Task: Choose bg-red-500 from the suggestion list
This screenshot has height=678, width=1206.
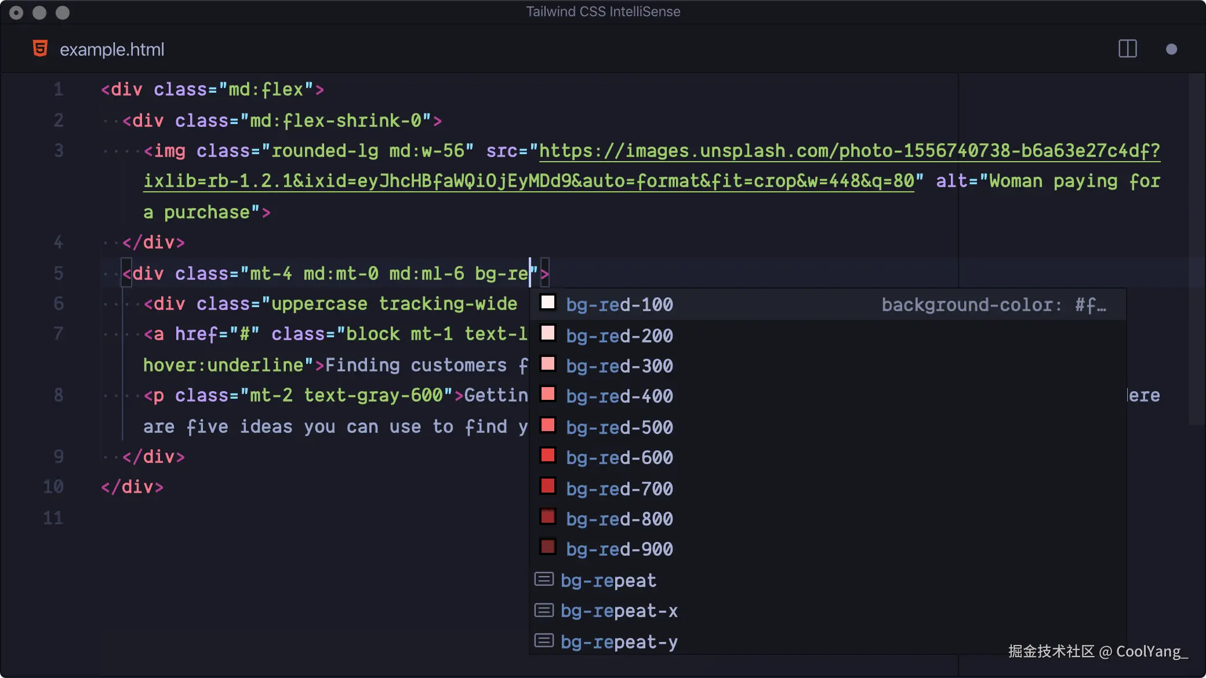Action: tap(619, 428)
